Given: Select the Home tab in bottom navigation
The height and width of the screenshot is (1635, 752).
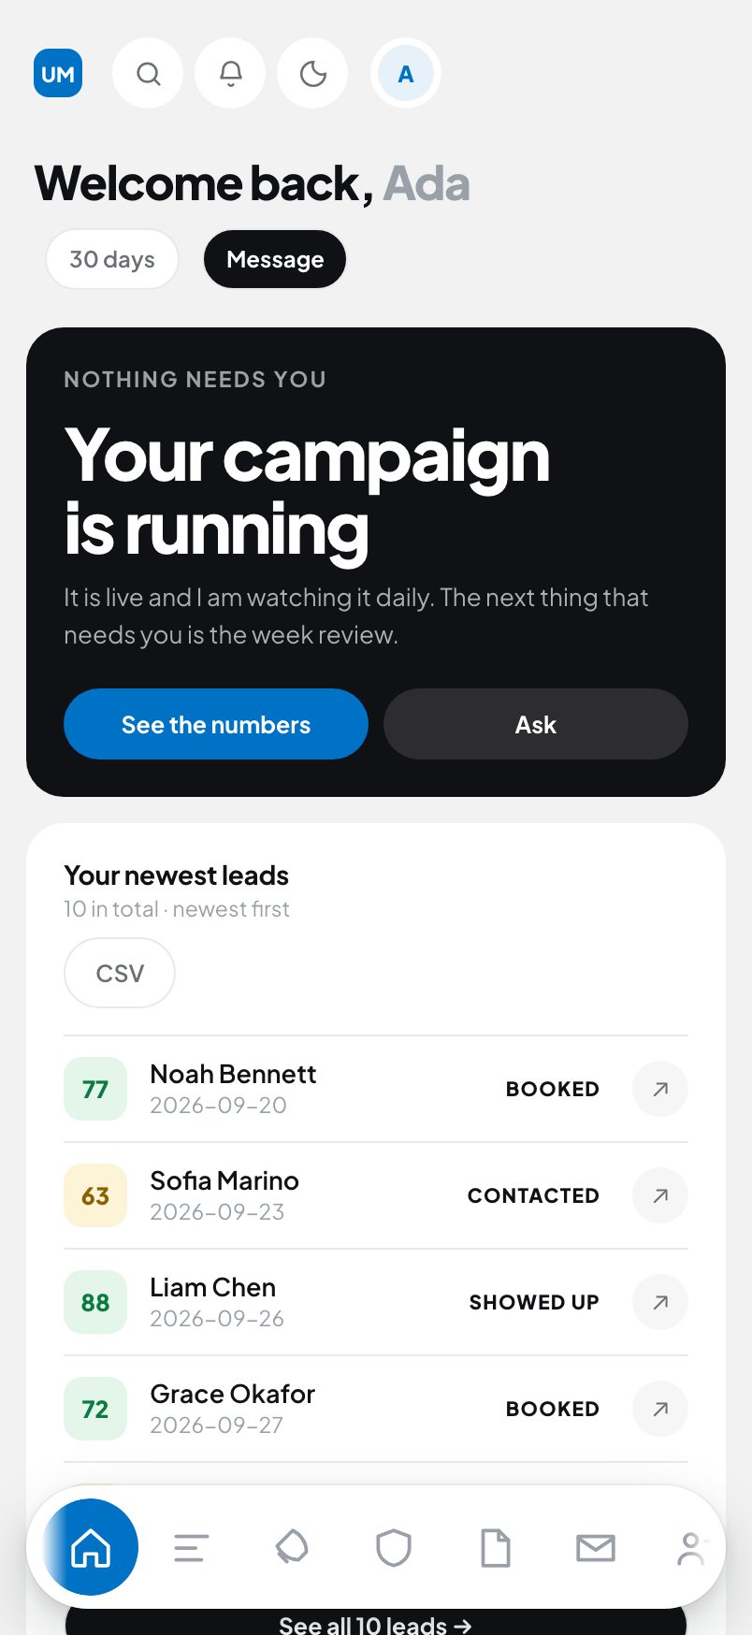Looking at the screenshot, I should [91, 1547].
